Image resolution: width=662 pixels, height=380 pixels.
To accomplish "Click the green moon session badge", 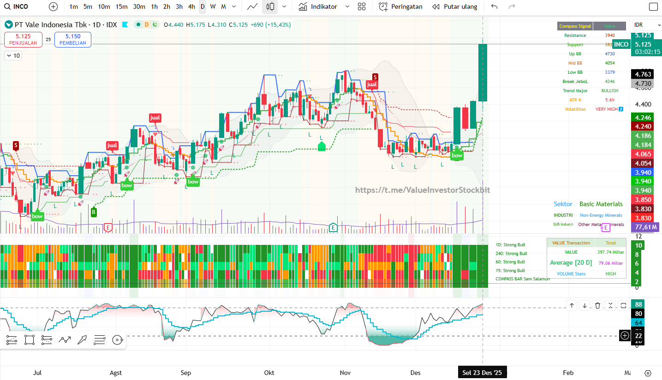I will [155, 24].
